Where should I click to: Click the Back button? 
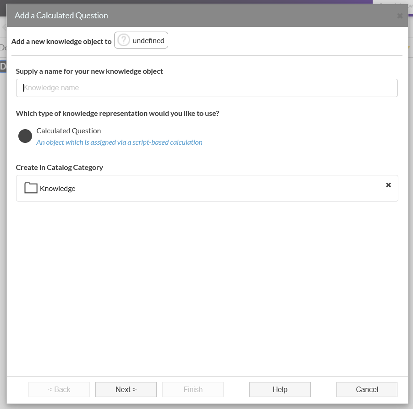(59, 389)
